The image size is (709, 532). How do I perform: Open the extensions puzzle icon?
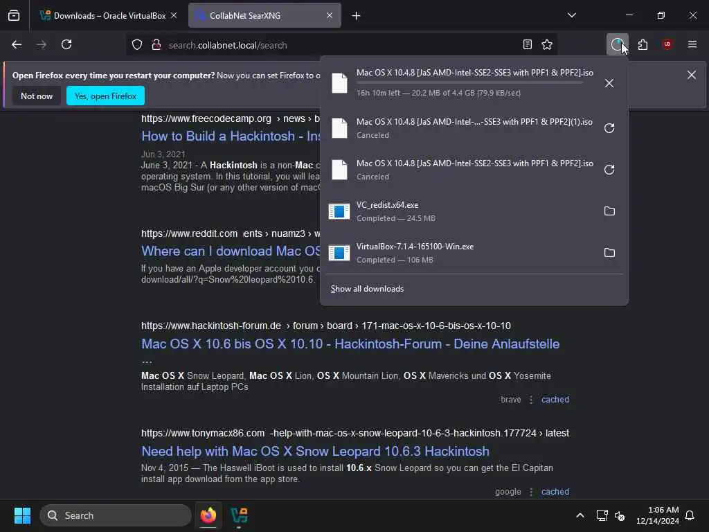(643, 44)
